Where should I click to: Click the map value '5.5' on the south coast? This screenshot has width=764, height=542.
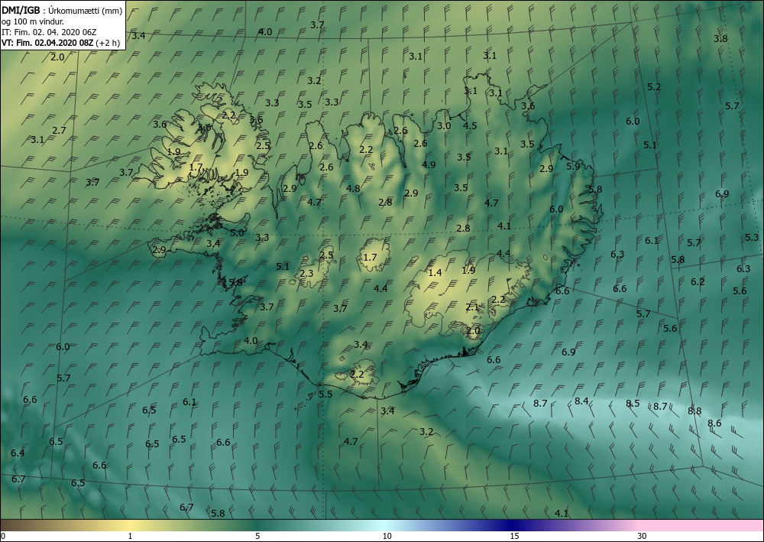click(x=325, y=394)
